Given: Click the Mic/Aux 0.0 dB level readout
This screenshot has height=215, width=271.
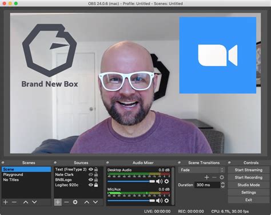Looking at the screenshot, I should (x=164, y=189).
